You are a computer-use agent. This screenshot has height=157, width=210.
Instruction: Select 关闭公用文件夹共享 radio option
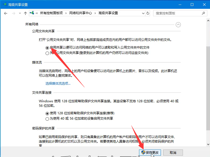pos(47,53)
